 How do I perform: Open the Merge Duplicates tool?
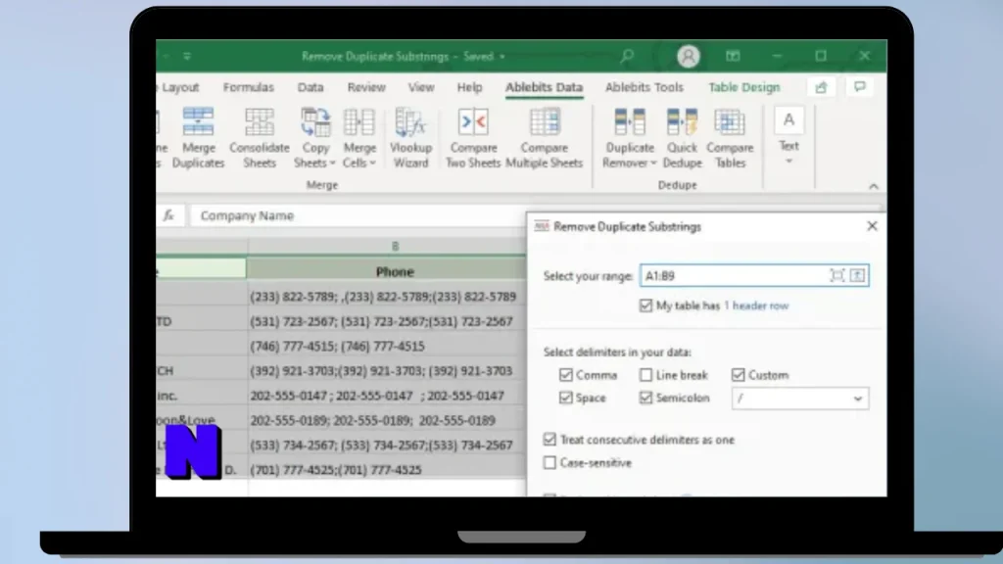click(x=198, y=138)
